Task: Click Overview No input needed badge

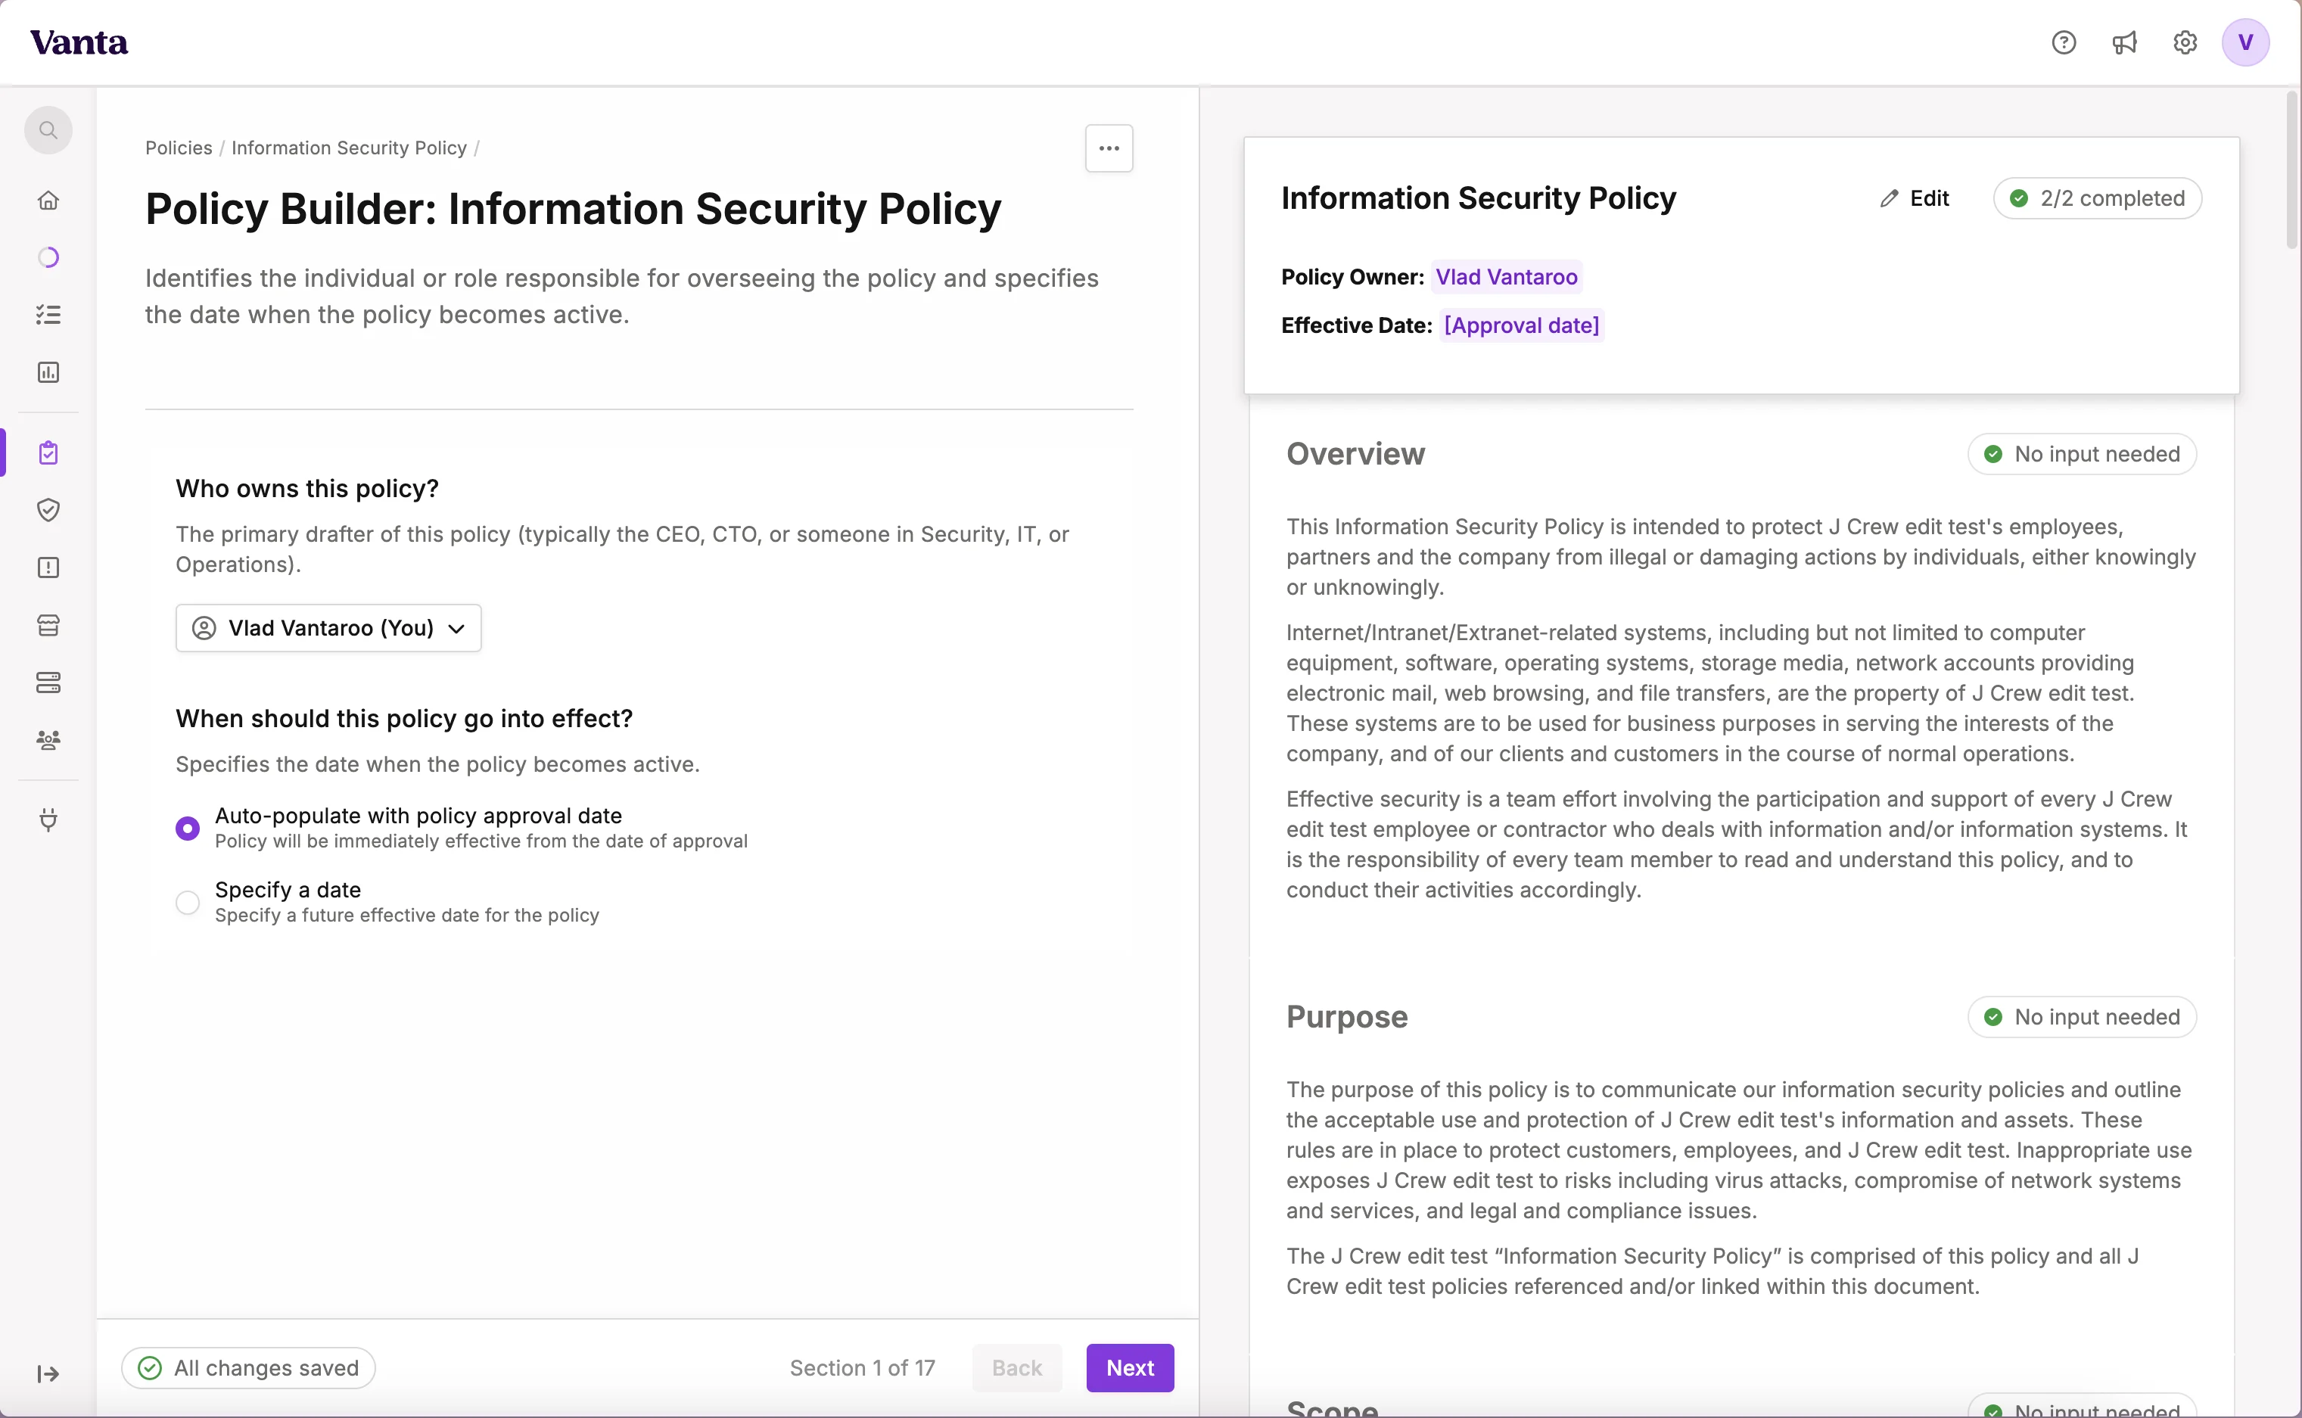Action: click(x=2082, y=454)
